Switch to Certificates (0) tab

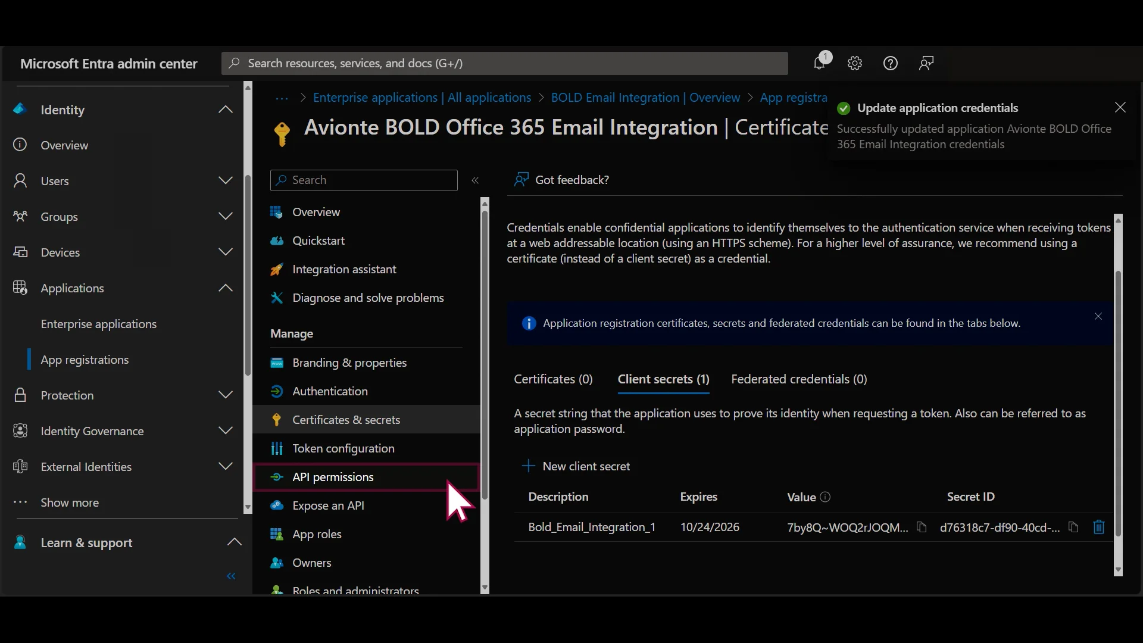pos(553,380)
